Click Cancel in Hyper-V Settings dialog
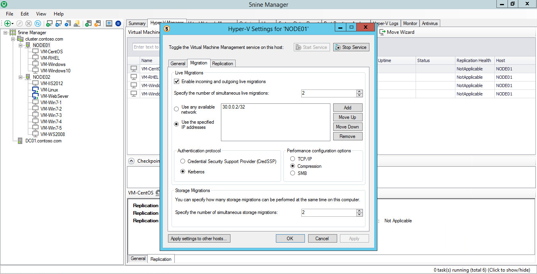Image resolution: width=537 pixels, height=274 pixels. coord(322,239)
